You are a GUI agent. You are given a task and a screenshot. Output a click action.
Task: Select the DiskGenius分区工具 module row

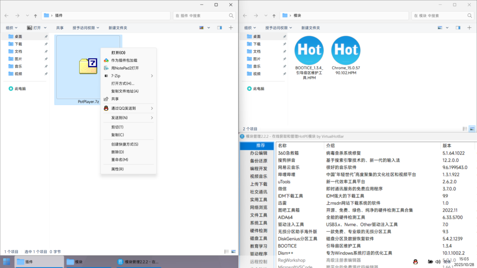click(376, 239)
